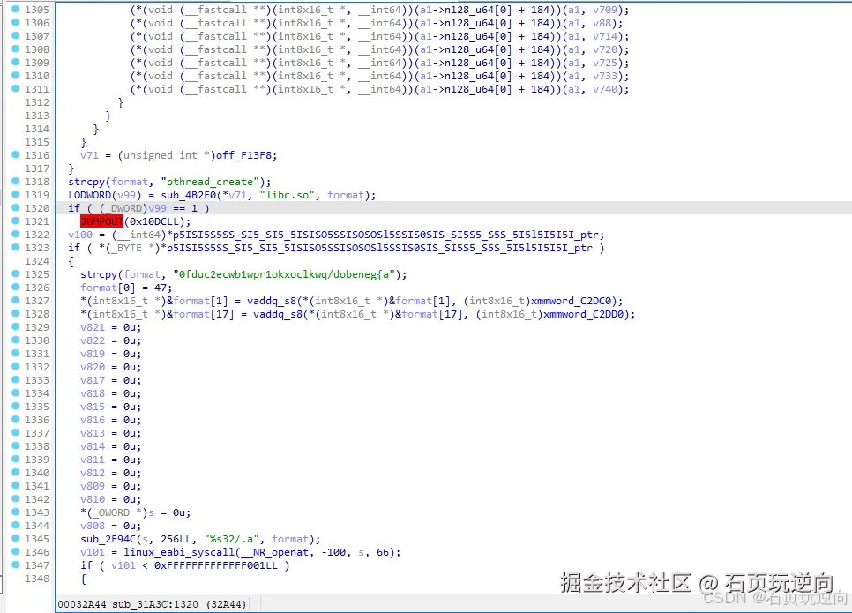The height and width of the screenshot is (613, 852).
Task: Click the 0xFFFFFFFFFFFFF001LL constant
Action: [x=216, y=565]
